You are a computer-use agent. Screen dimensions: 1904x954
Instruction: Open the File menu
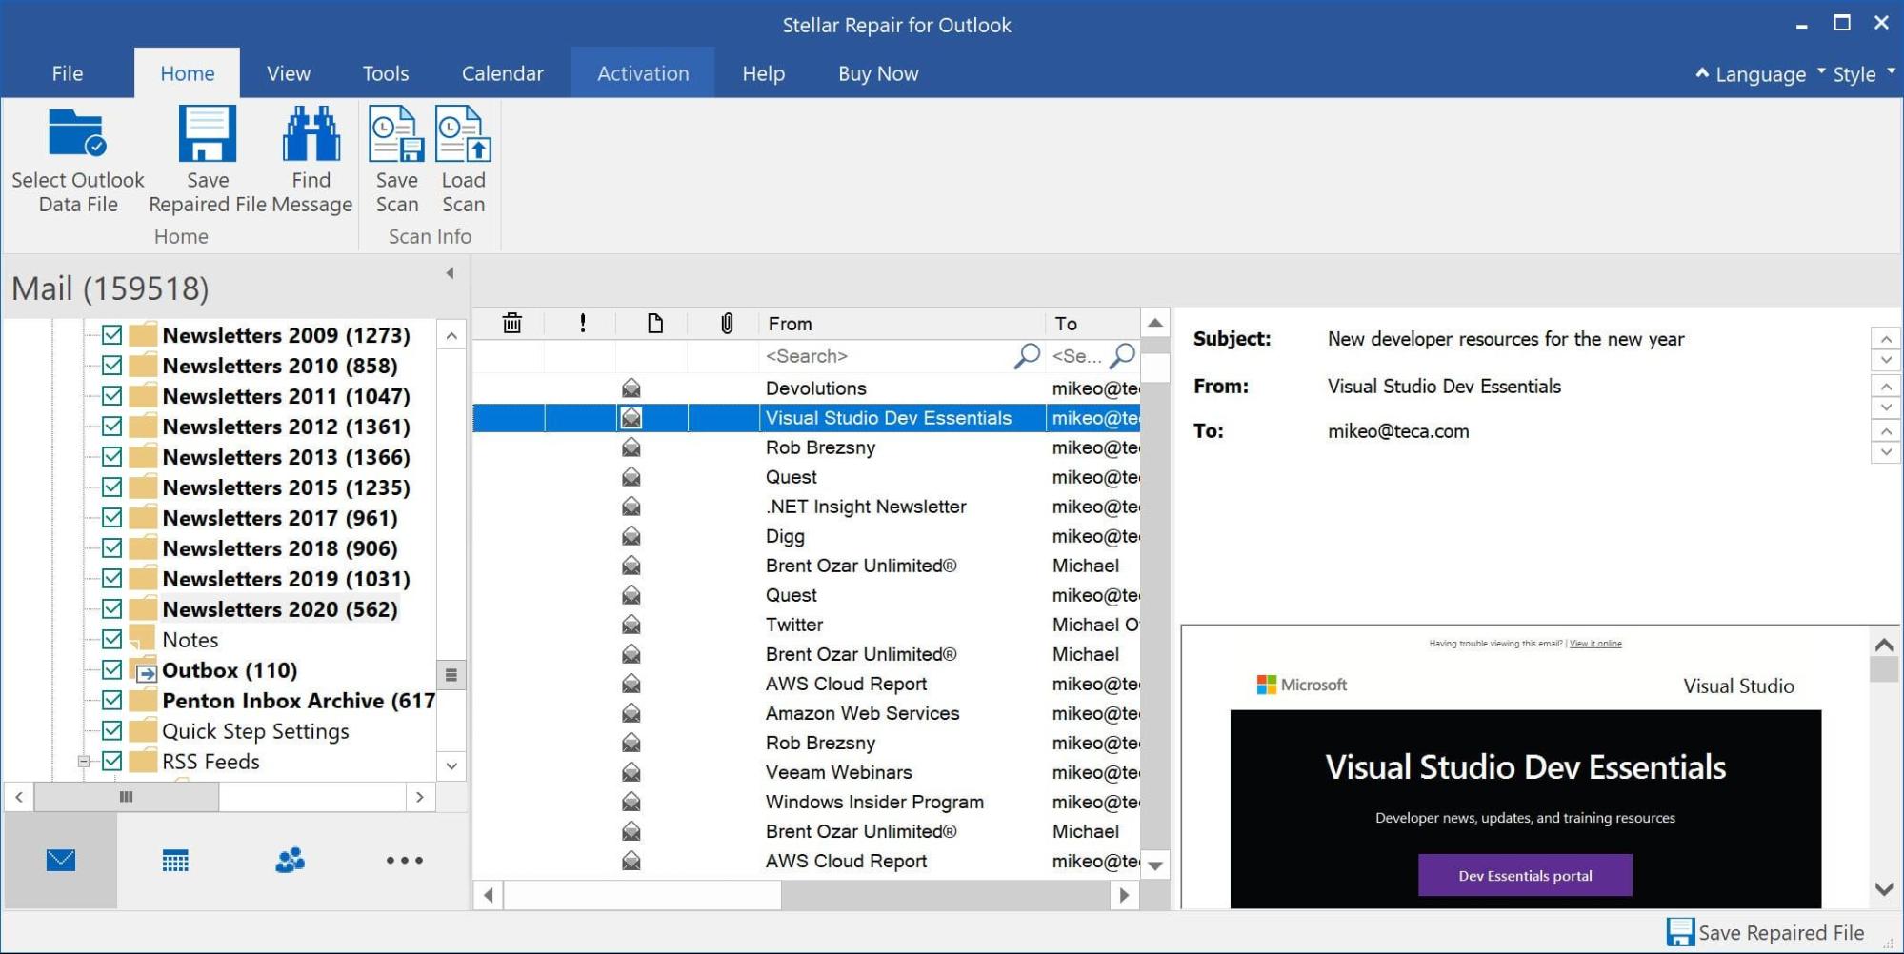coord(68,73)
